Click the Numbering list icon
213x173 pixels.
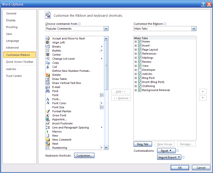48,148
